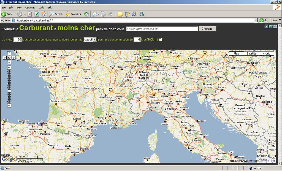Screen dimensions: 282x171
Task: Open the Terms of Use map link
Action: [x=268, y=161]
